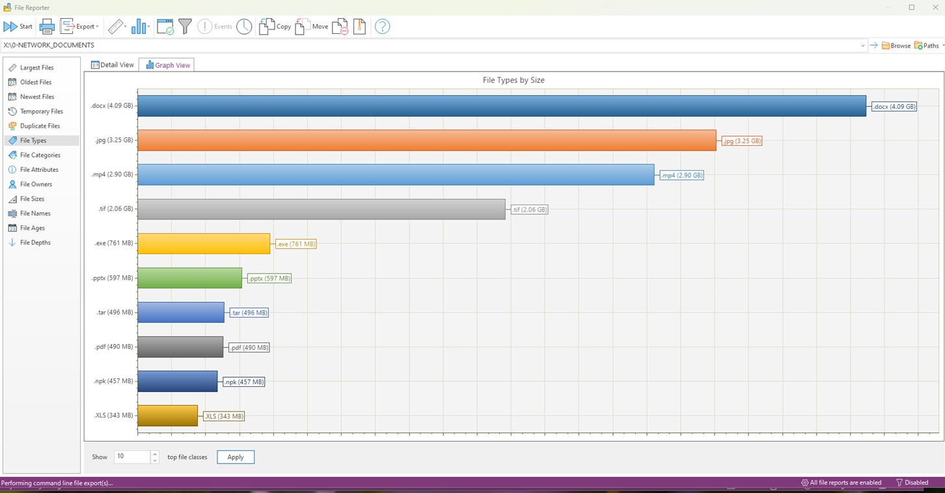Click All file reports are enabled status

841,483
